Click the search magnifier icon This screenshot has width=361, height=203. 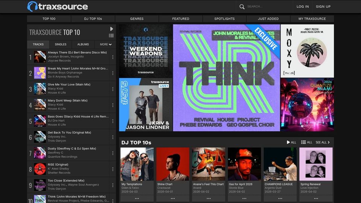(242, 7)
